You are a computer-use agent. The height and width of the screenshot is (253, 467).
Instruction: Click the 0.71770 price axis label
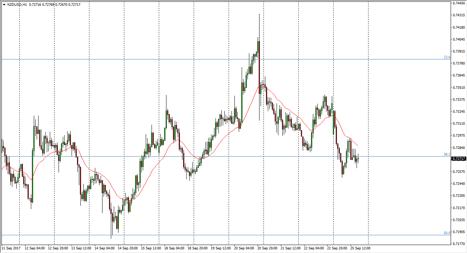click(459, 244)
